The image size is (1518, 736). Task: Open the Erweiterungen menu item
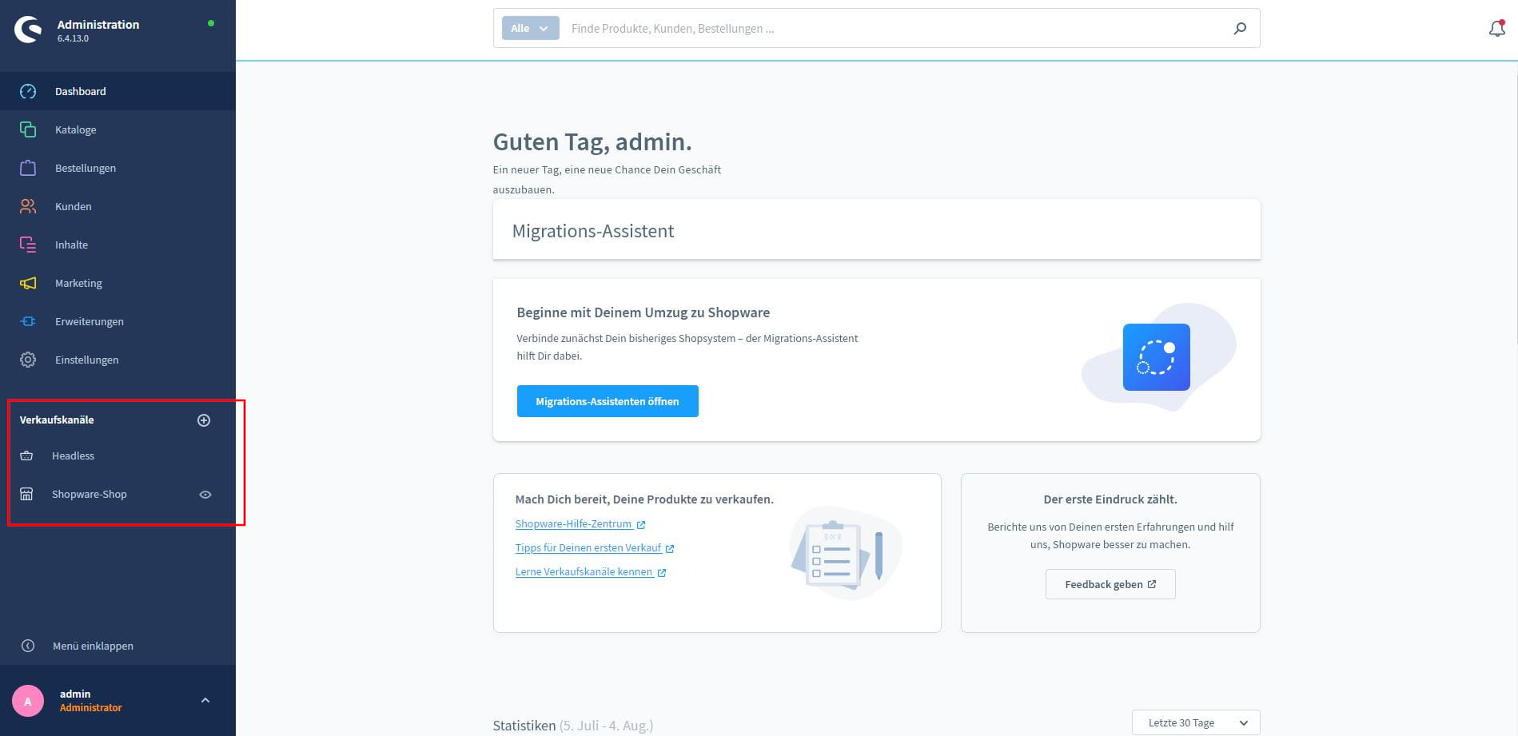point(118,321)
